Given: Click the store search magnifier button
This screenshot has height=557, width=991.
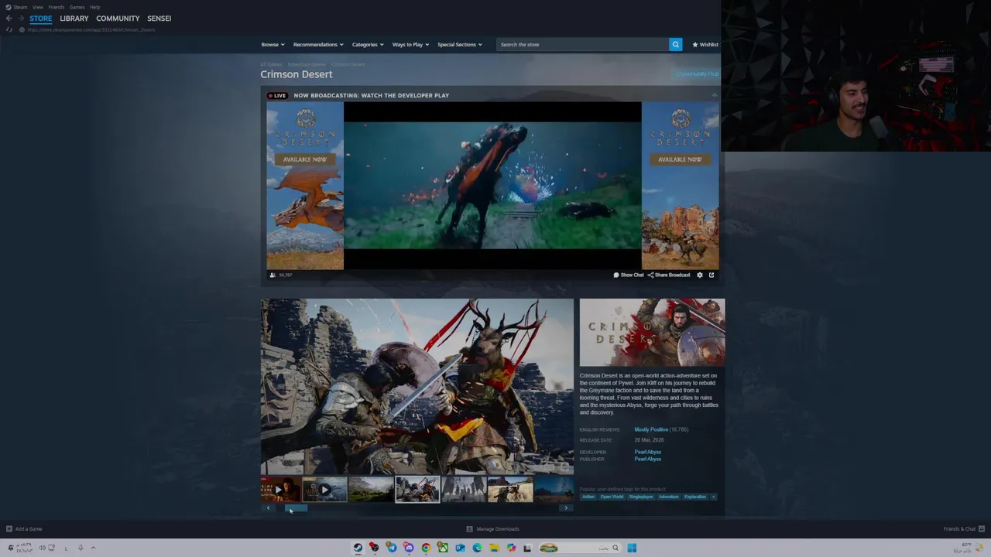Looking at the screenshot, I should [x=675, y=44].
